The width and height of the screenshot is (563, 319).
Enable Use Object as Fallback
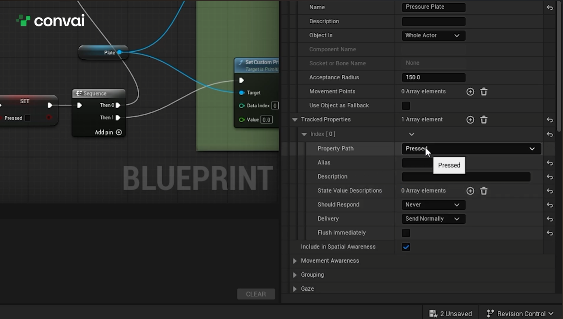(x=406, y=106)
